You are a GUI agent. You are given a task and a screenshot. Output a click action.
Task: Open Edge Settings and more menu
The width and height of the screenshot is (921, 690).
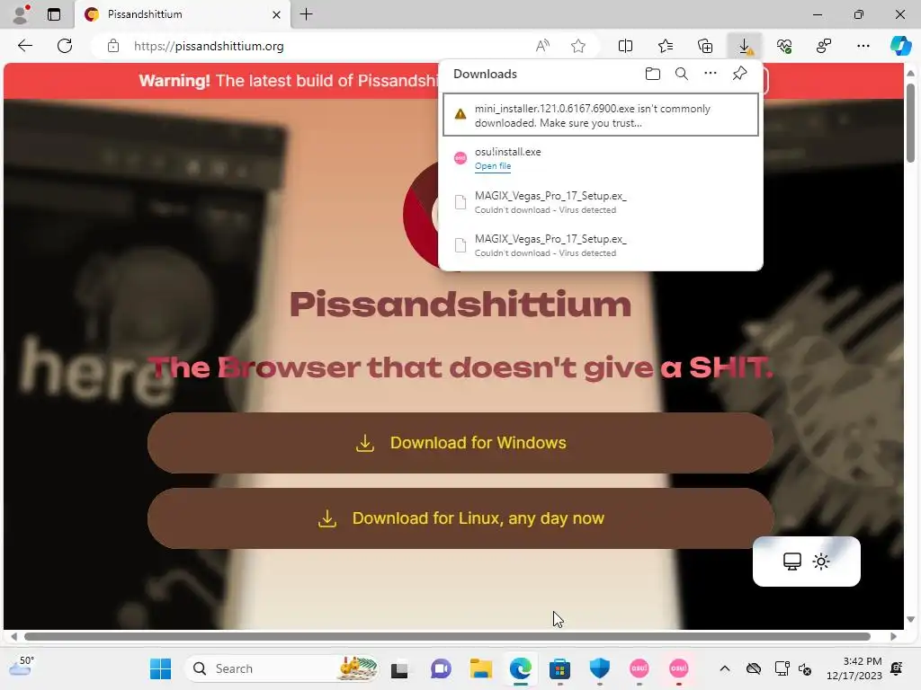point(863,46)
